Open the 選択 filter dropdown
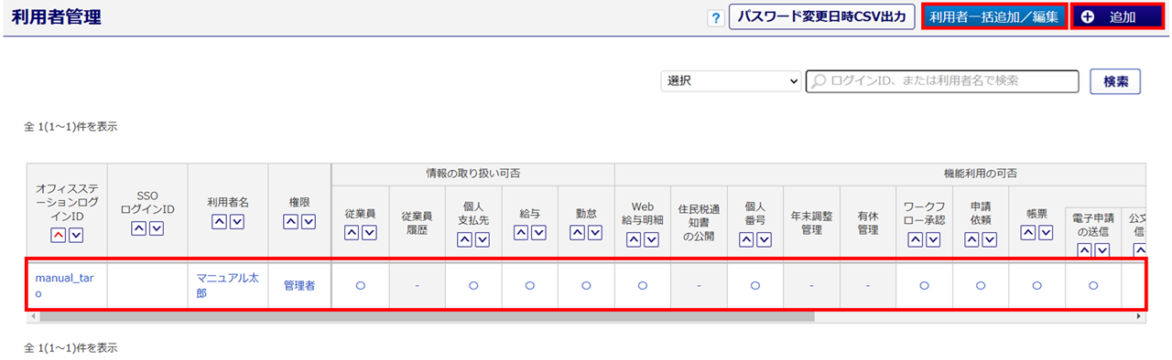The image size is (1172, 360). [x=731, y=81]
